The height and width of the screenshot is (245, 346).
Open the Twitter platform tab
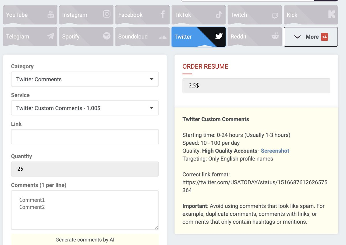(198, 37)
